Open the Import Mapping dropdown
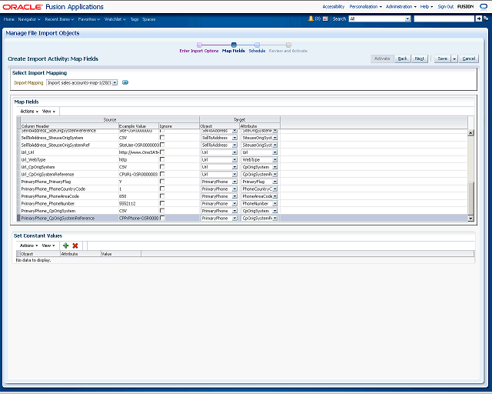Viewport: 492px width, 394px height. (x=115, y=82)
